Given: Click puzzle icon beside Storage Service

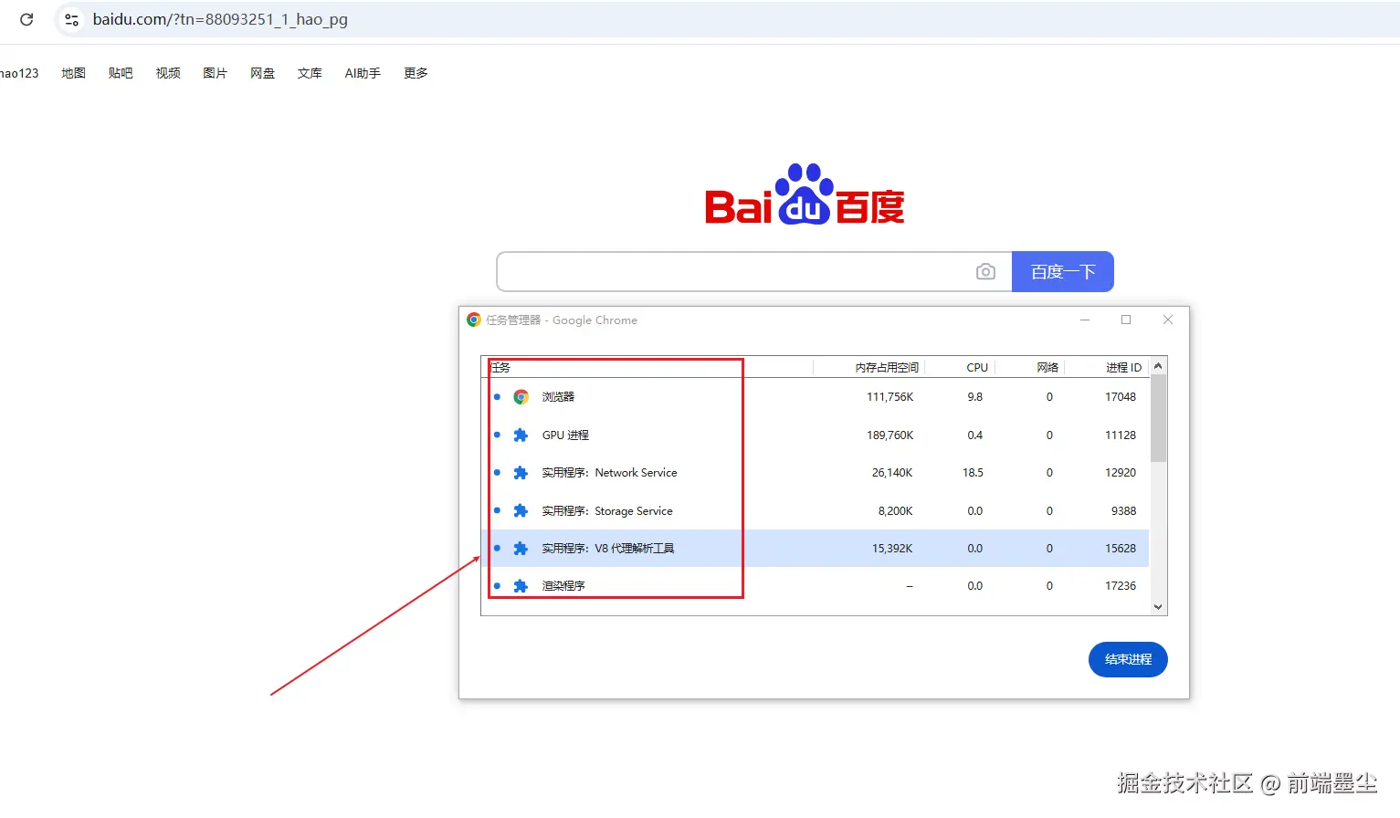Looking at the screenshot, I should (x=521, y=511).
